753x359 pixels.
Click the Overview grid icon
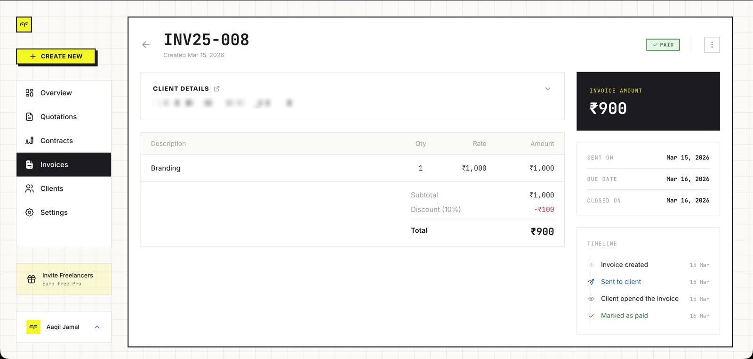30,93
